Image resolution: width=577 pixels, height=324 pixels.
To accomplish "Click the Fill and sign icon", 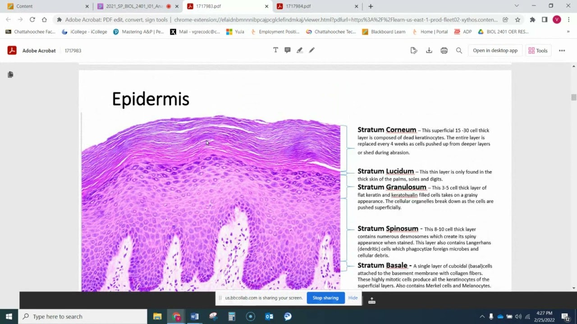I will [x=414, y=50].
